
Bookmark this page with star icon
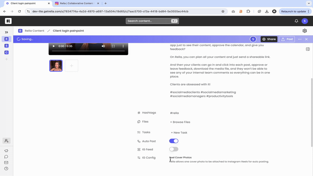223,11
